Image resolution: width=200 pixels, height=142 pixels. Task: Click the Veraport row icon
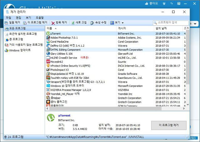click(x=48, y=82)
